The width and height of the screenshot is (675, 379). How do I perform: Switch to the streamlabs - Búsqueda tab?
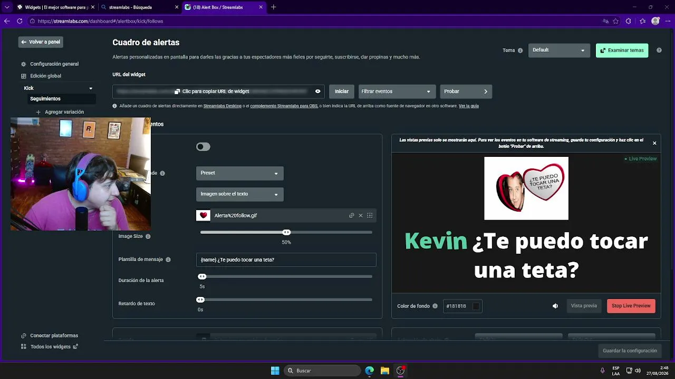point(139,7)
